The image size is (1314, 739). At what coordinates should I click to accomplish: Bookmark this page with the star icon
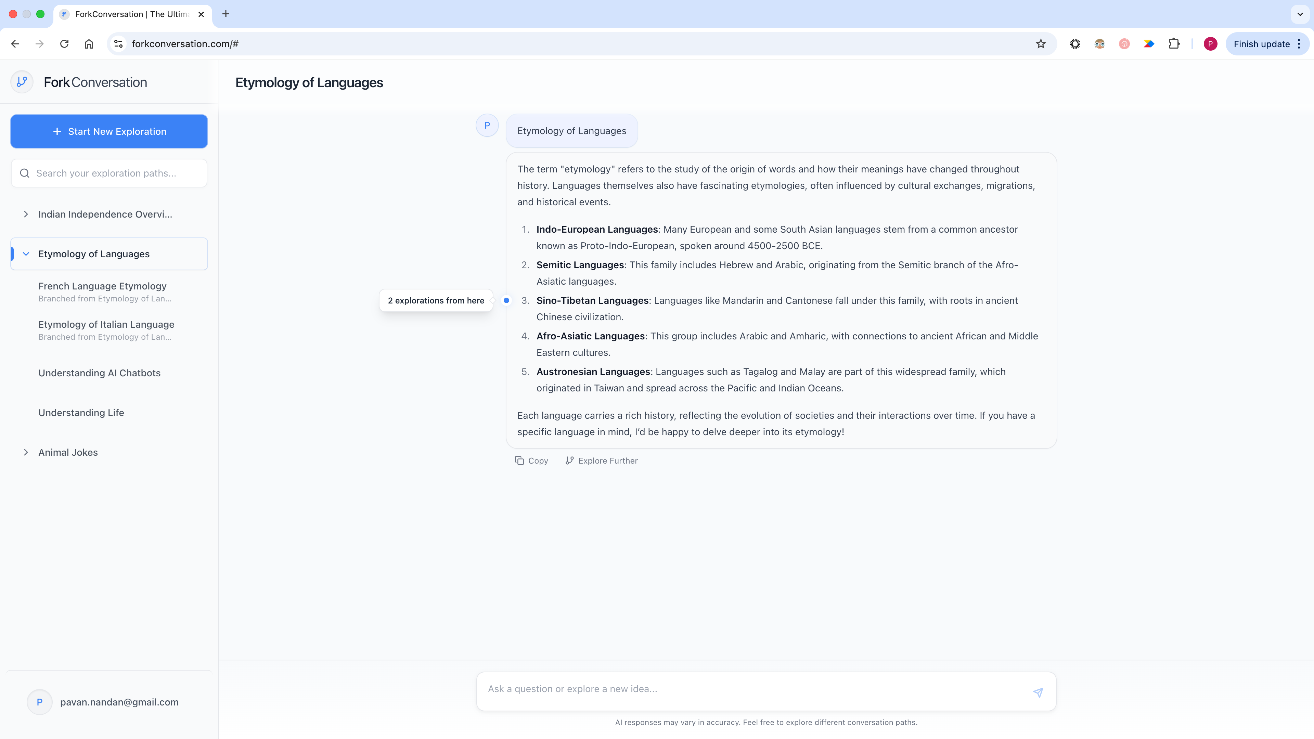point(1041,44)
